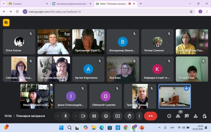Raise hand using the hand icon
This screenshot has width=211, height=132.
[x=129, y=116]
